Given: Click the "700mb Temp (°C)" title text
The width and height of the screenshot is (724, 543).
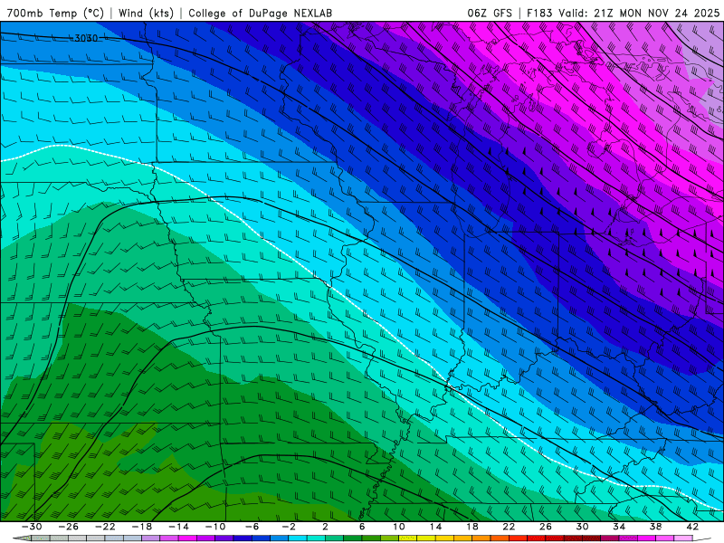Looking at the screenshot, I should 55,13.
